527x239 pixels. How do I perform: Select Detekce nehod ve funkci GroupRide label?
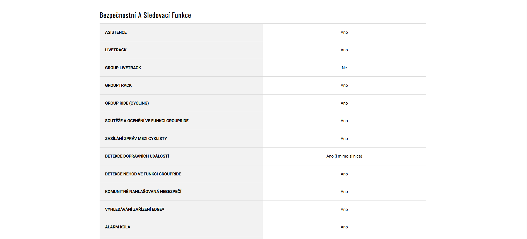coord(143,174)
